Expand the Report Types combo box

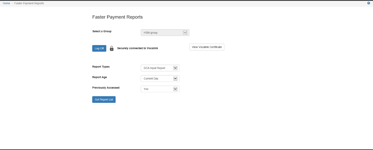(157, 68)
